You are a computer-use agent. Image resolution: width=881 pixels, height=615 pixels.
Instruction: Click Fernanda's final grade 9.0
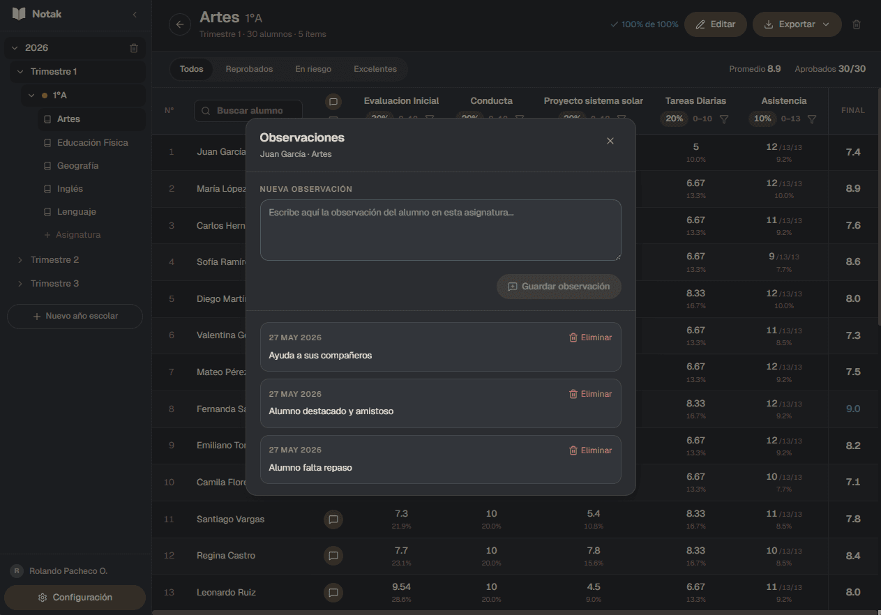[x=853, y=409]
